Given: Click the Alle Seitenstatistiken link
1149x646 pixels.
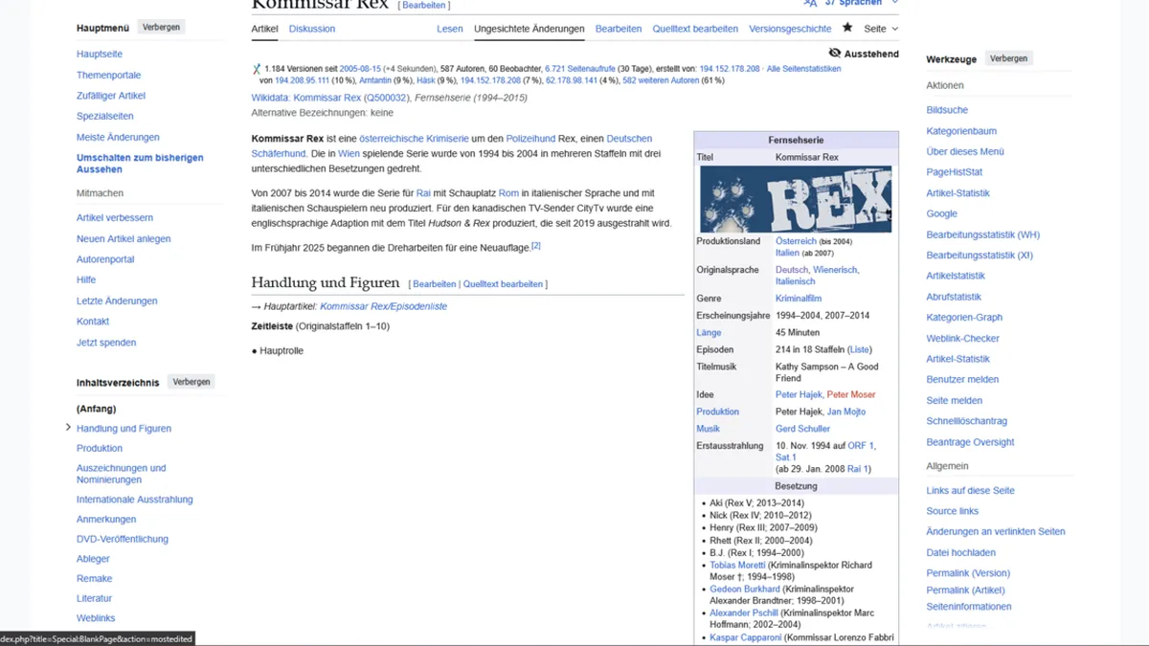Looking at the screenshot, I should coord(803,69).
